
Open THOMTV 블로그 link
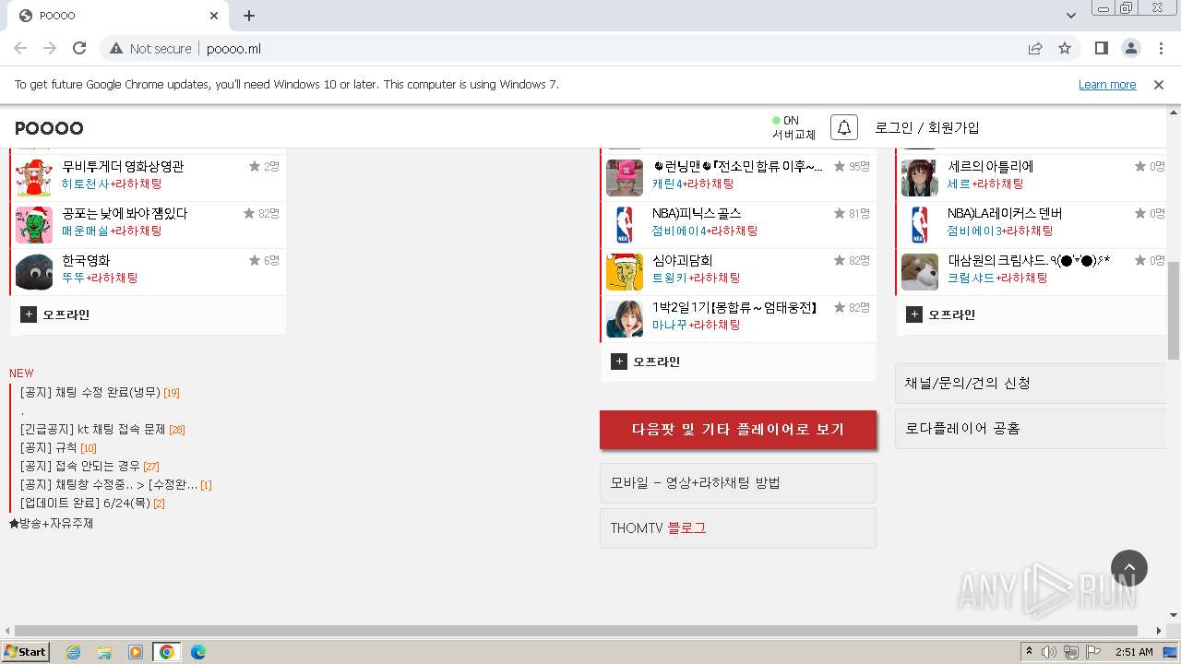point(738,528)
